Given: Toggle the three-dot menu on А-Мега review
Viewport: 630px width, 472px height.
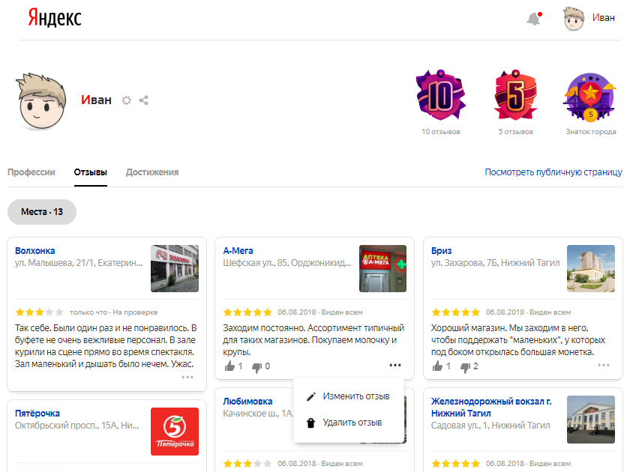Looking at the screenshot, I should (x=395, y=366).
